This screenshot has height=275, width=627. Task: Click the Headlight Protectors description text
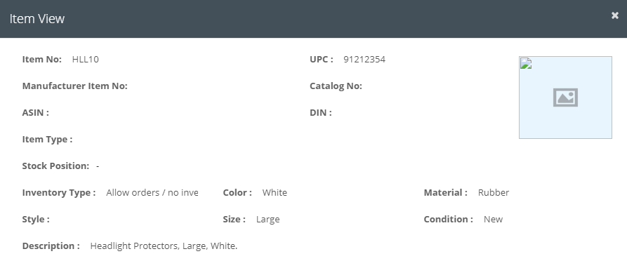(164, 246)
